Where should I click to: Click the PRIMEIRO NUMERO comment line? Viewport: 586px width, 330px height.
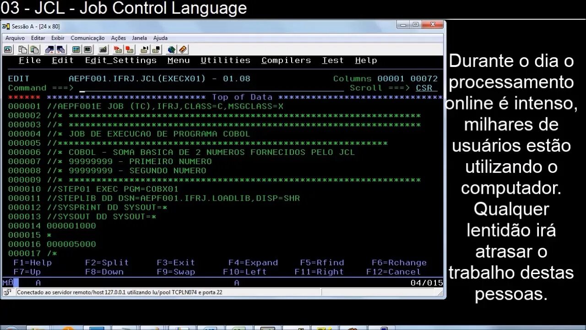tap(129, 161)
